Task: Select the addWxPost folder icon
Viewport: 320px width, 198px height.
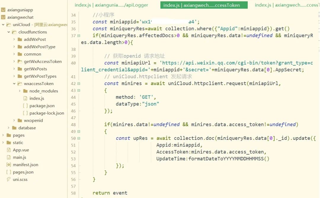Action: click(x=20, y=39)
